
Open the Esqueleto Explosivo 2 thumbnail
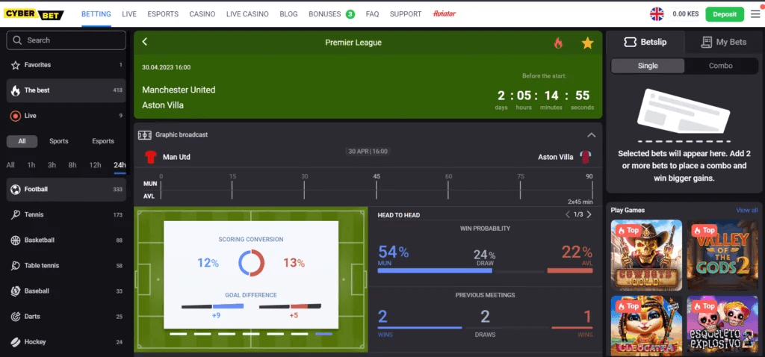(x=722, y=326)
